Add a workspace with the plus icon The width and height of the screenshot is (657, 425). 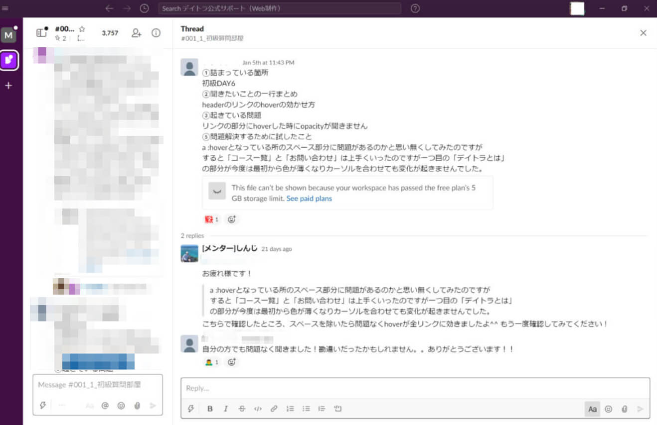point(8,86)
